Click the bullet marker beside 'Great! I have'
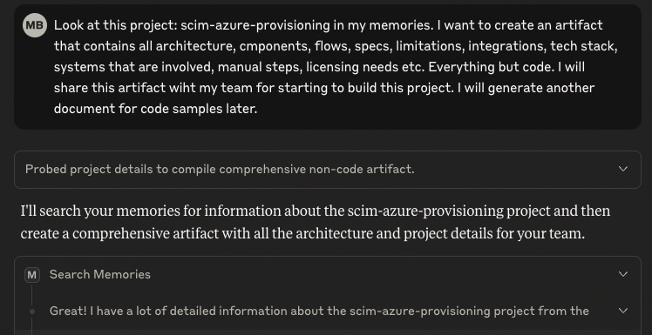652x335 pixels. (32, 312)
